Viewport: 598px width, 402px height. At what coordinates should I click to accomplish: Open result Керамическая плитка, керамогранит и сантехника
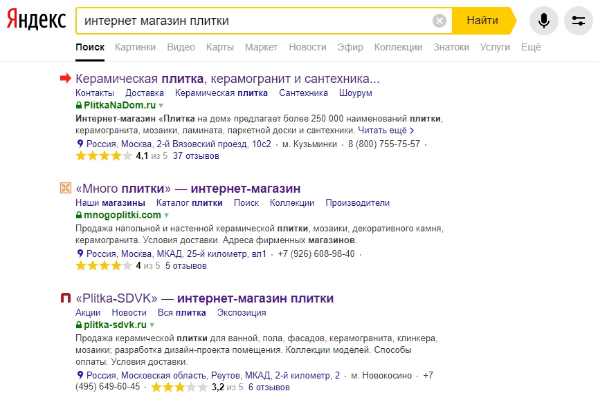pyautogui.click(x=227, y=79)
